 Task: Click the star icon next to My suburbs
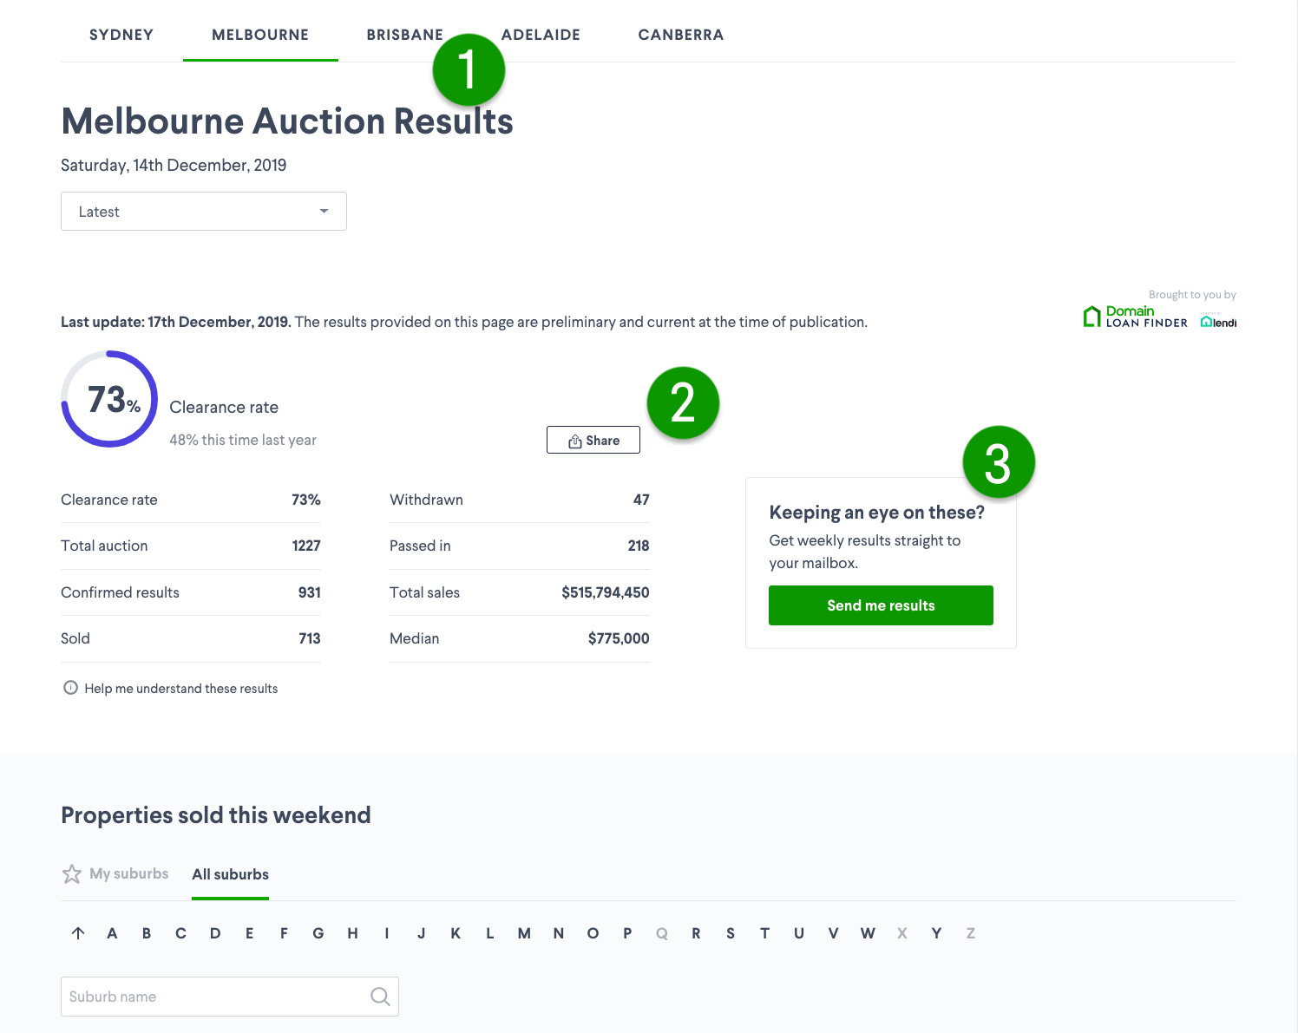tap(71, 873)
